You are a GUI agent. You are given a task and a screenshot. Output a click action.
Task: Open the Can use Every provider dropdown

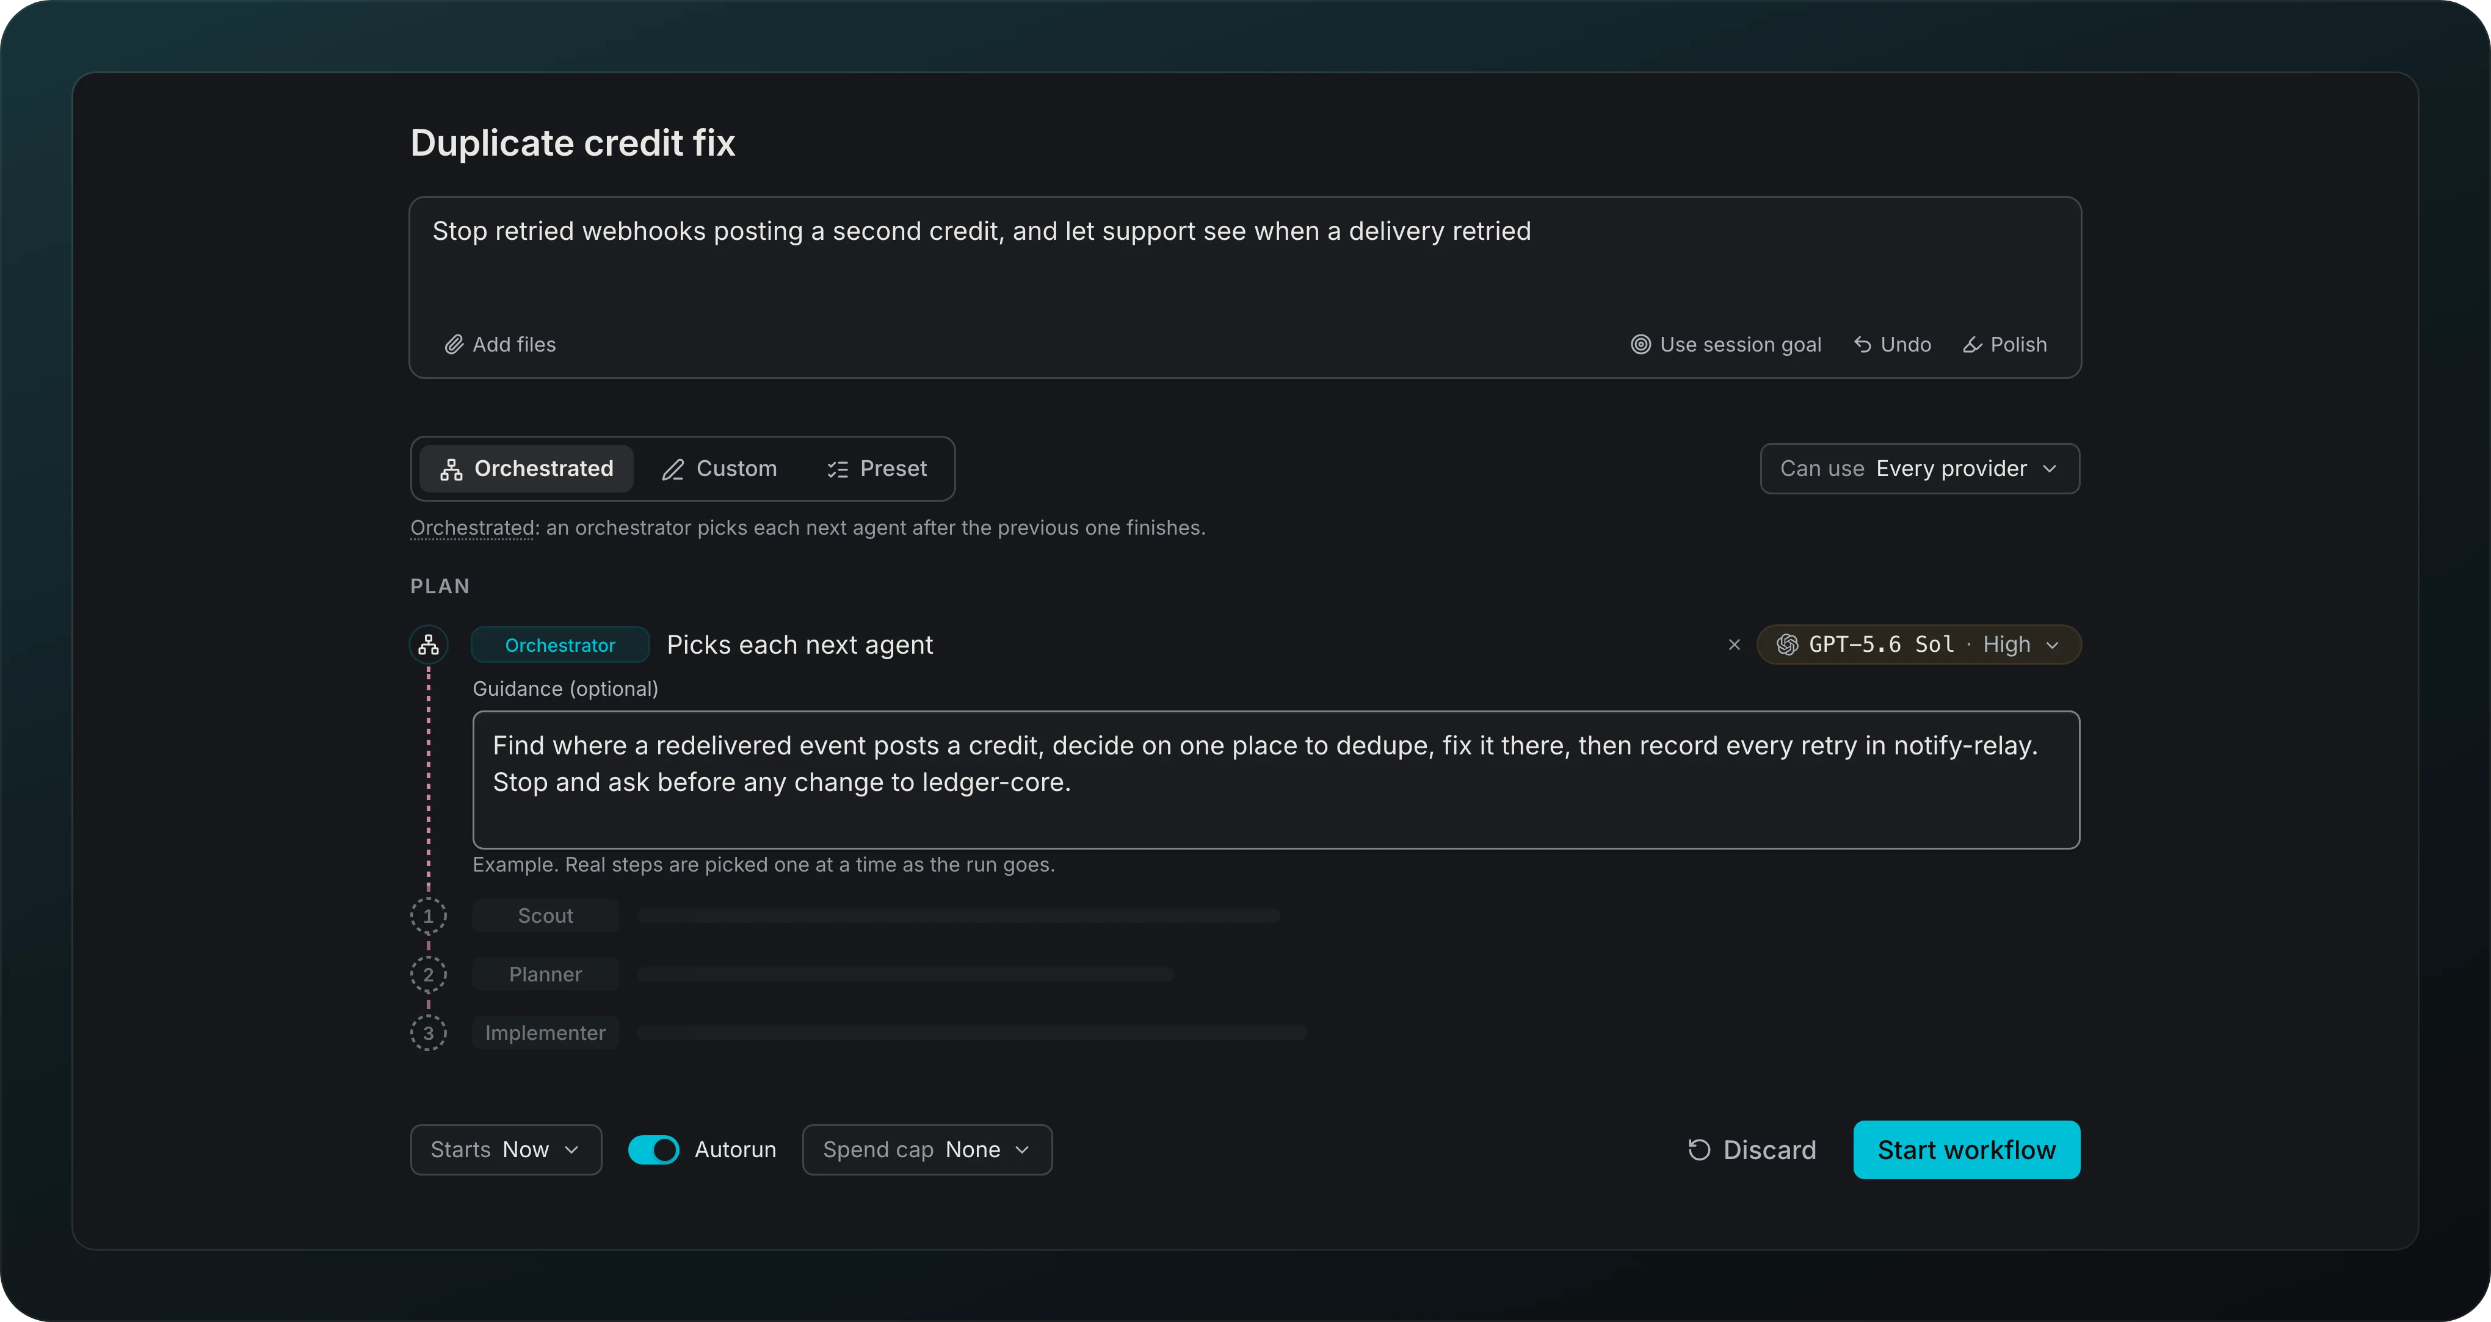click(1920, 469)
